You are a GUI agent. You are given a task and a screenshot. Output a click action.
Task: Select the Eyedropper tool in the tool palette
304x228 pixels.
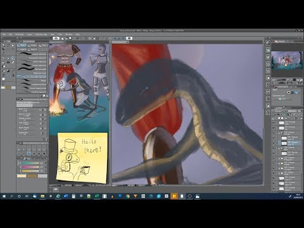click(x=3, y=53)
